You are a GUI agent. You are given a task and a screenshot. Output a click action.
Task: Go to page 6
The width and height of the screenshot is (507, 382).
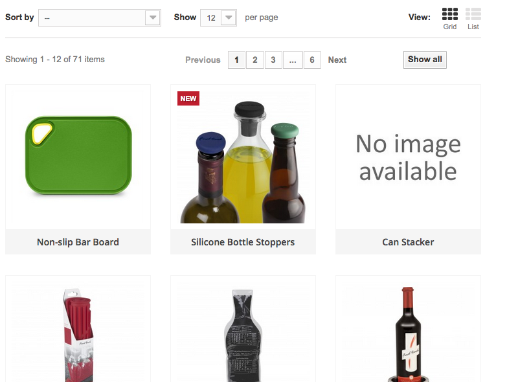coord(312,60)
